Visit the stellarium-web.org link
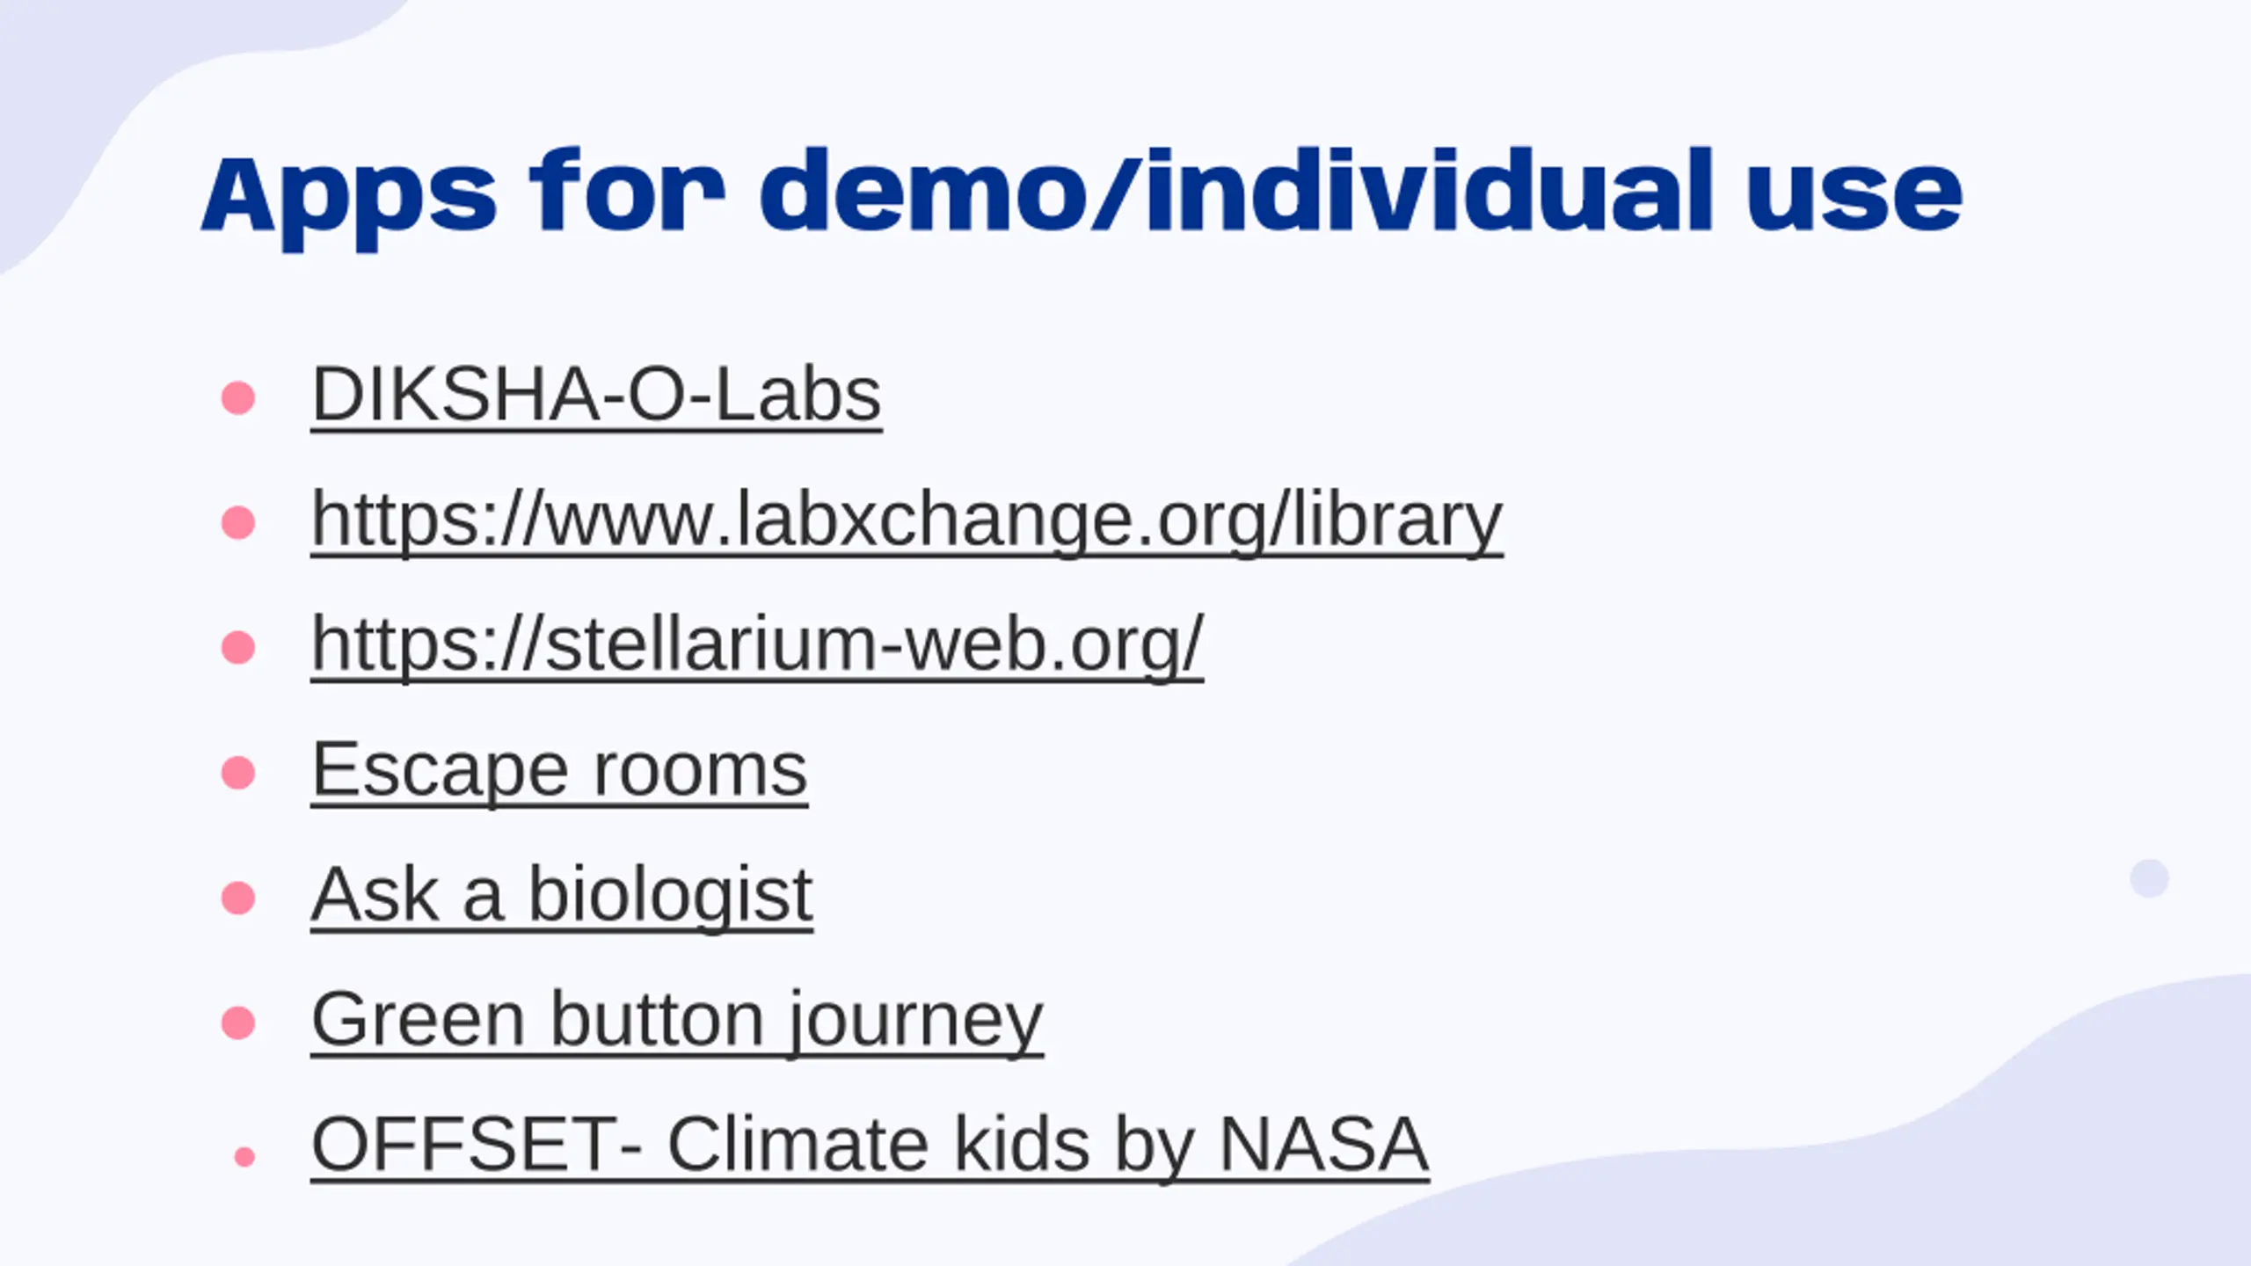The width and height of the screenshot is (2251, 1266). coord(757,644)
